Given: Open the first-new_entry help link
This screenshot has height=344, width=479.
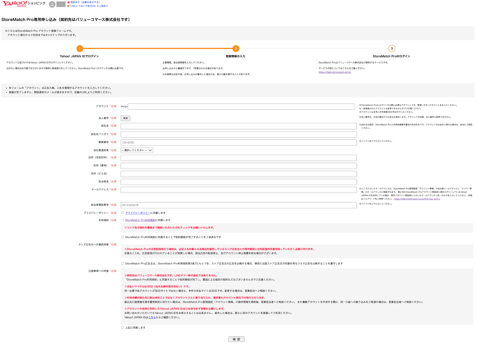Looking at the screenshot, I should 417,199.
